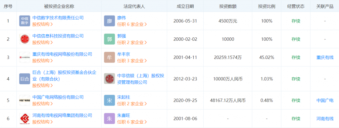Open the 中国广电 related product link
339x128 pixels.
click(x=325, y=100)
